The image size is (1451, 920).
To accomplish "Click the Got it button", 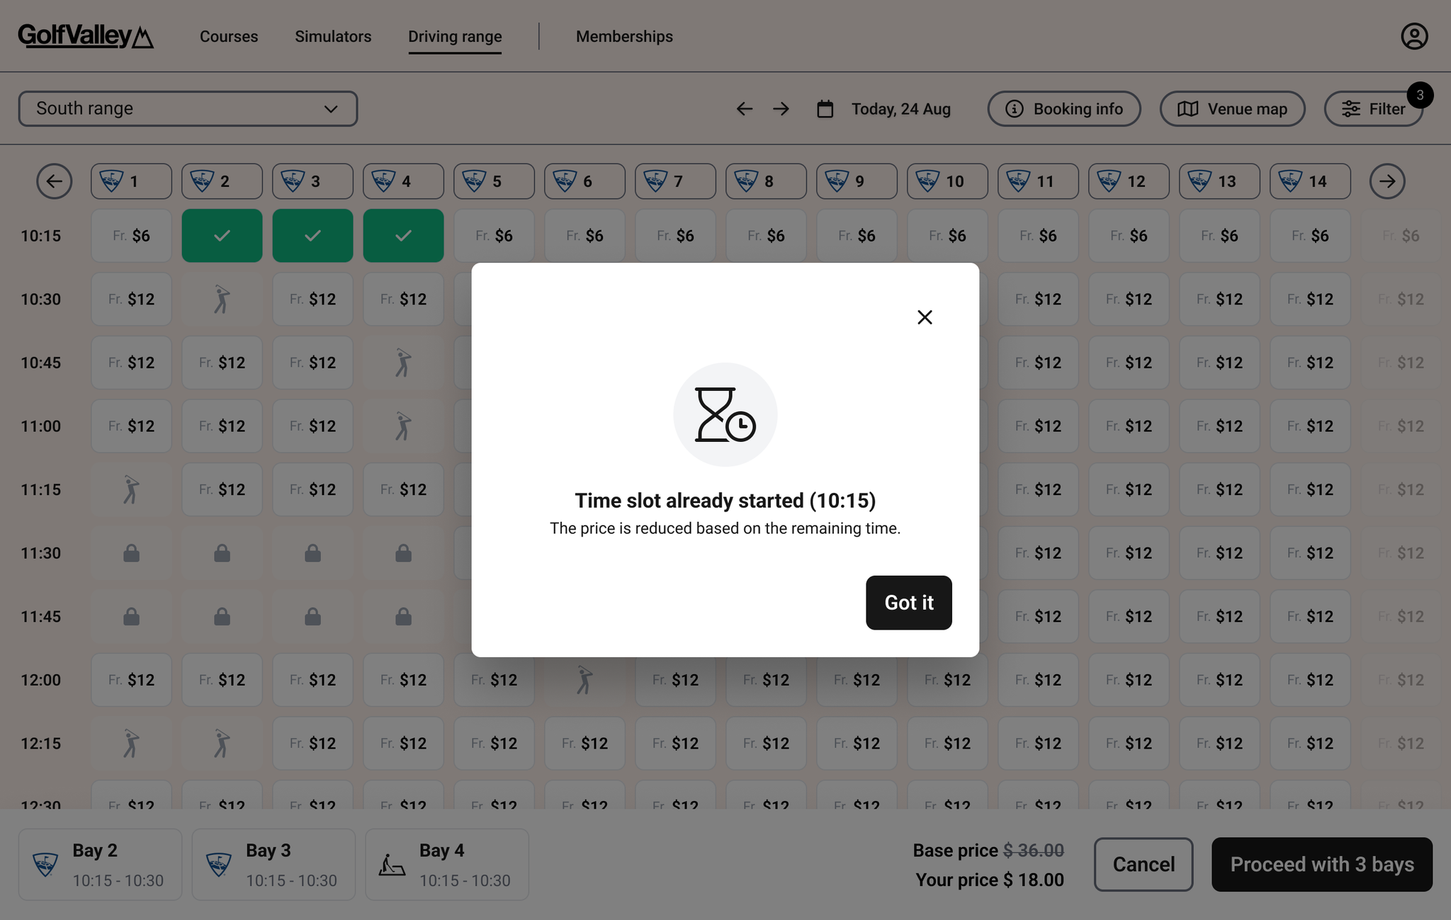I will coord(908,603).
